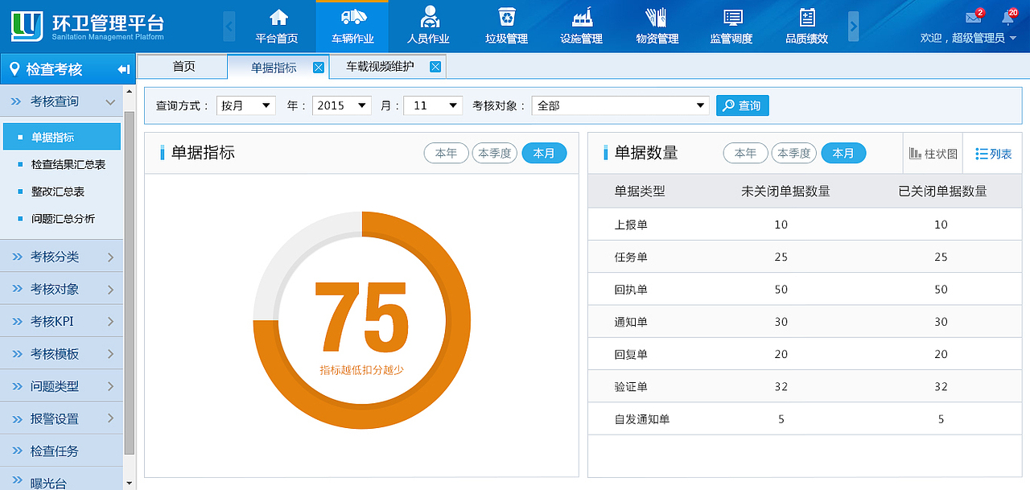Select 任务单 table row
This screenshot has height=490, width=1030.
coord(805,257)
